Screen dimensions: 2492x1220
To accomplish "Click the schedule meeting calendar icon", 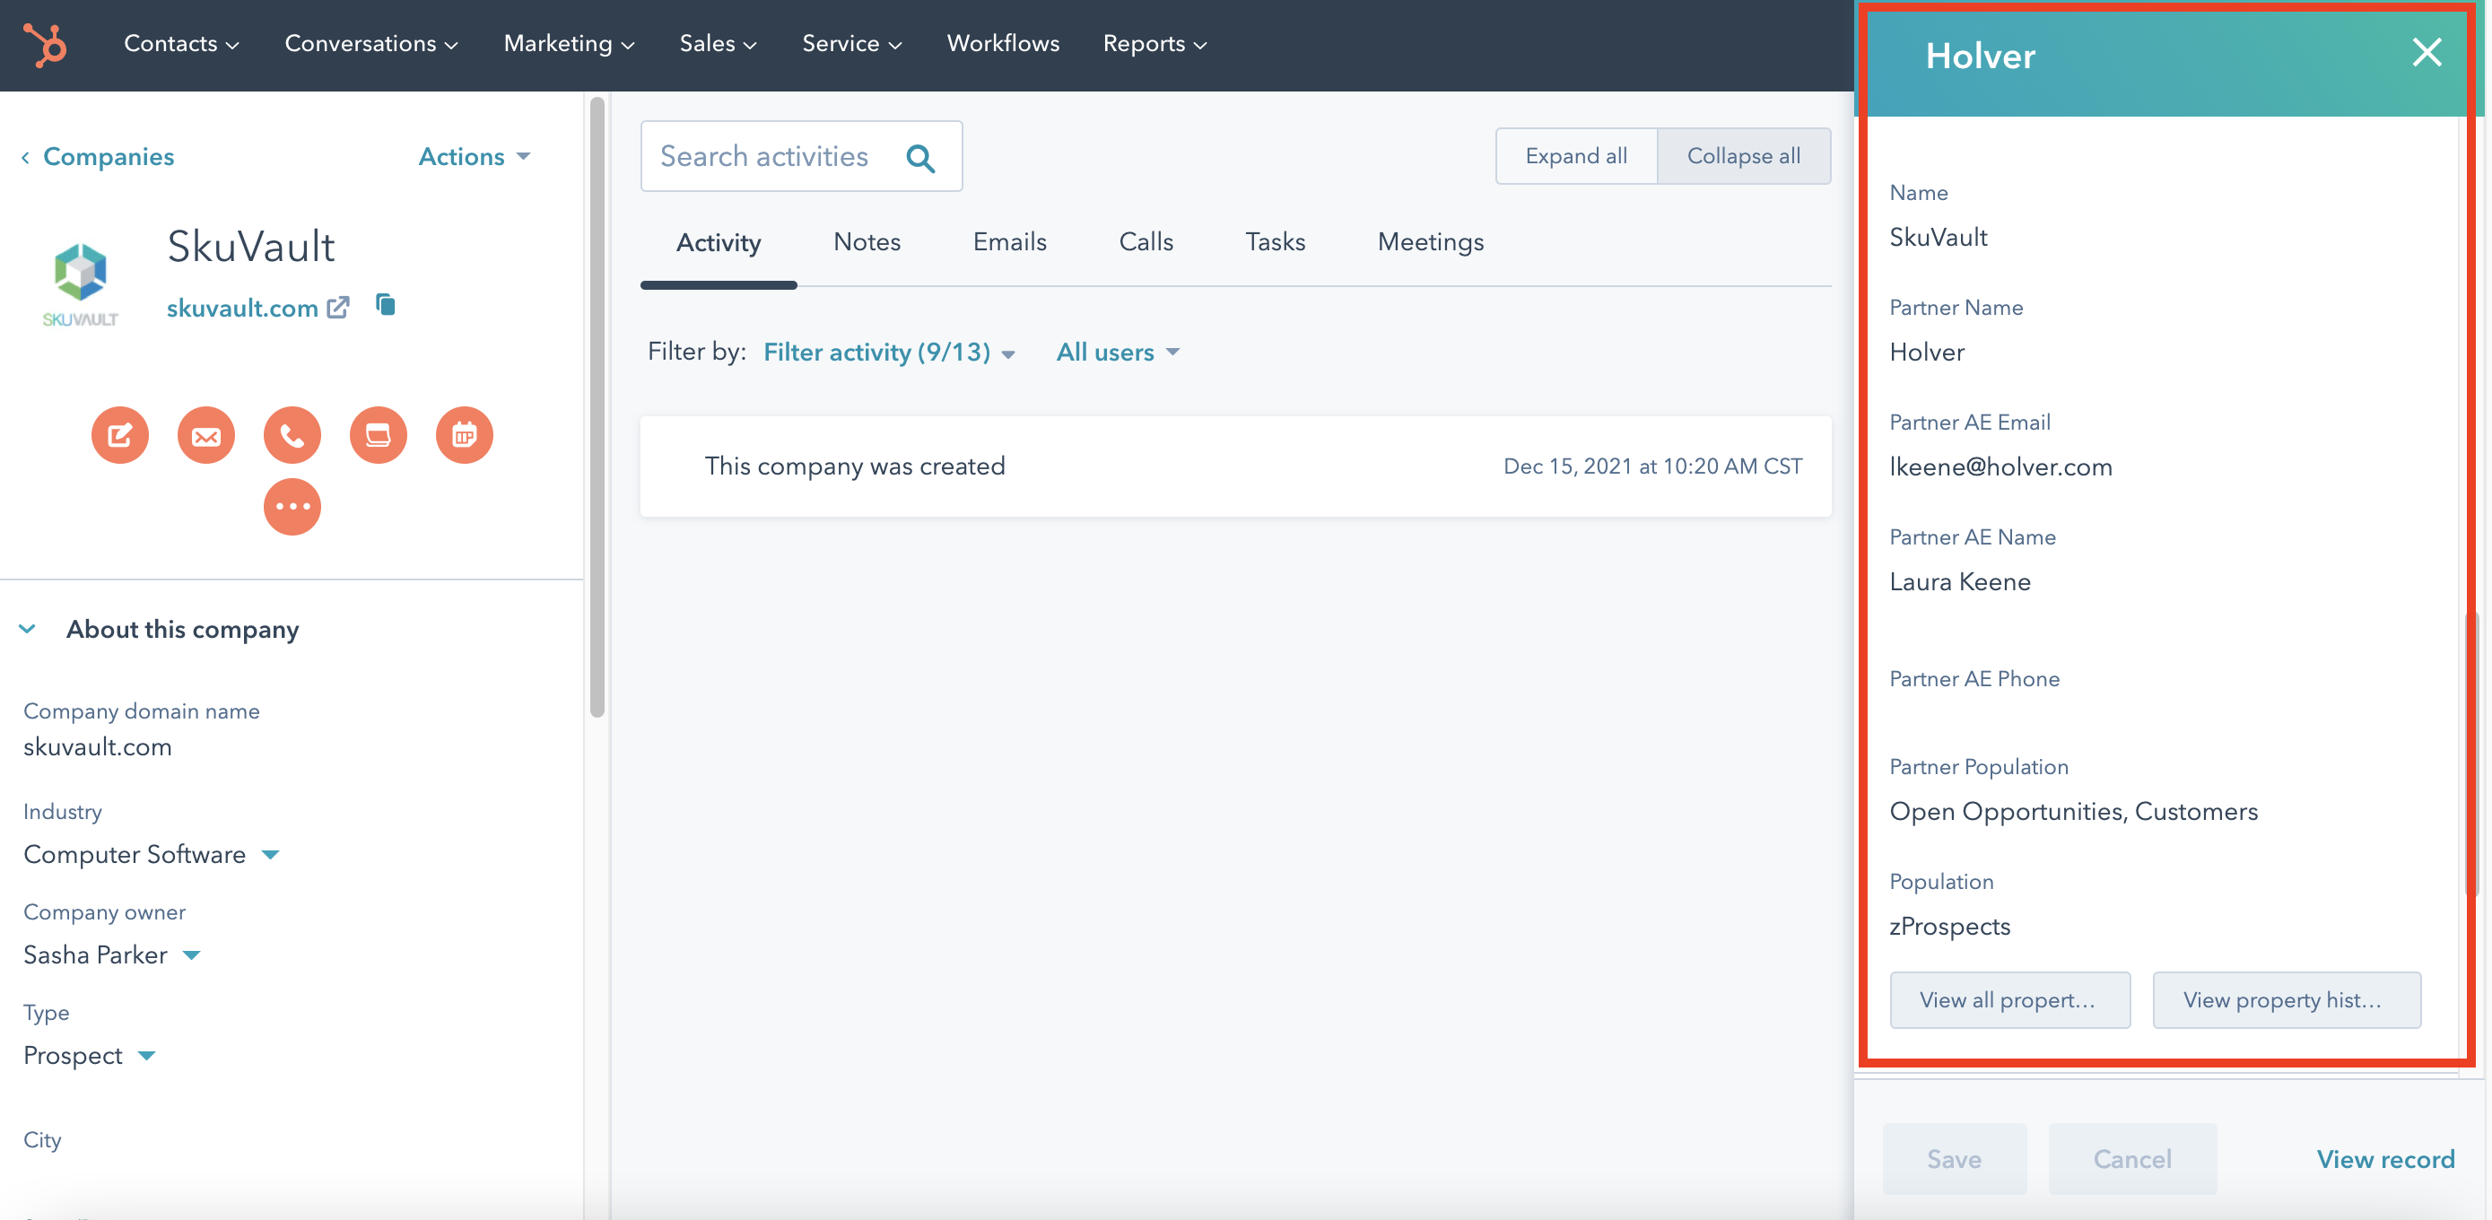I will tap(465, 435).
